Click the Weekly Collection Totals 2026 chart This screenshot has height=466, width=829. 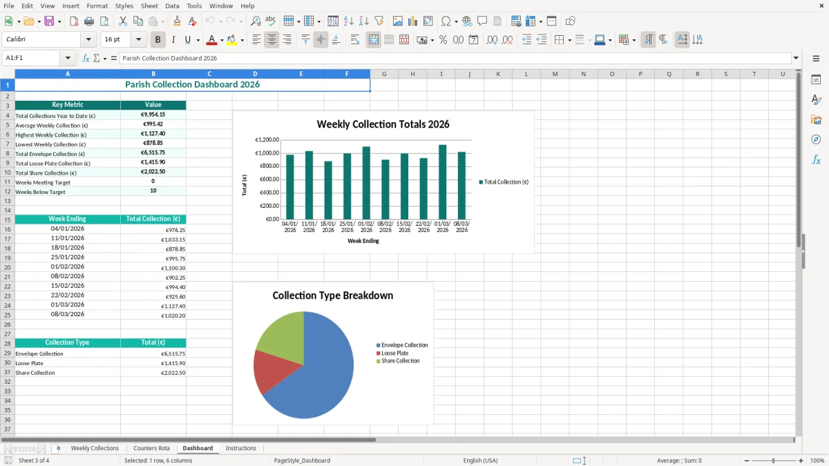pyautogui.click(x=383, y=182)
